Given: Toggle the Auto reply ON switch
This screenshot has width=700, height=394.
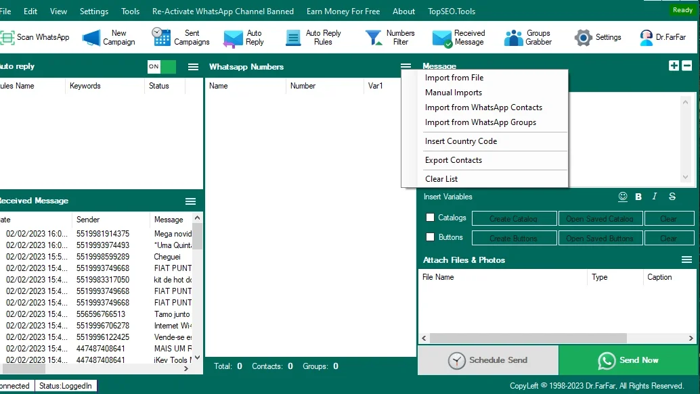Looking at the screenshot, I should point(162,66).
